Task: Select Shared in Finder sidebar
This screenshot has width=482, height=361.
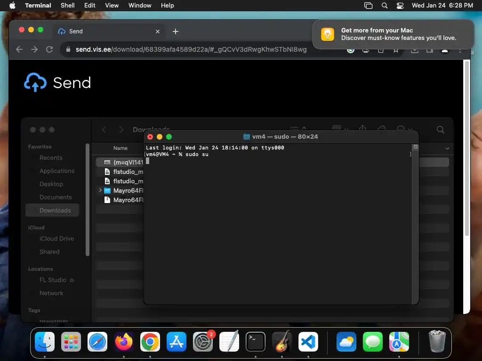Action: 49,252
